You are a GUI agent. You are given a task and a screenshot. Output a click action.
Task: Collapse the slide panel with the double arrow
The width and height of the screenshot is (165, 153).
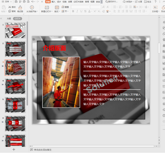(1, 19)
